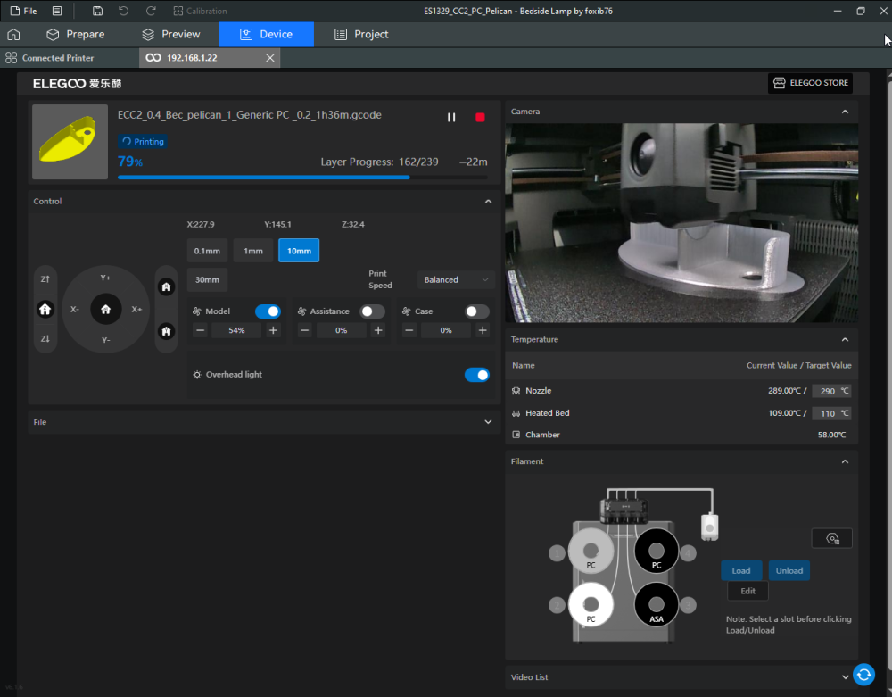Image resolution: width=892 pixels, height=697 pixels.
Task: Switch to the Prepare tab
Action: click(x=76, y=35)
